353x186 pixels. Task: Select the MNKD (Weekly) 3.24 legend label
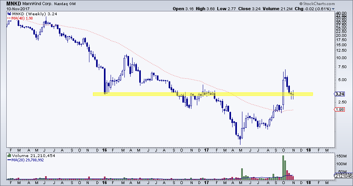click(35, 14)
